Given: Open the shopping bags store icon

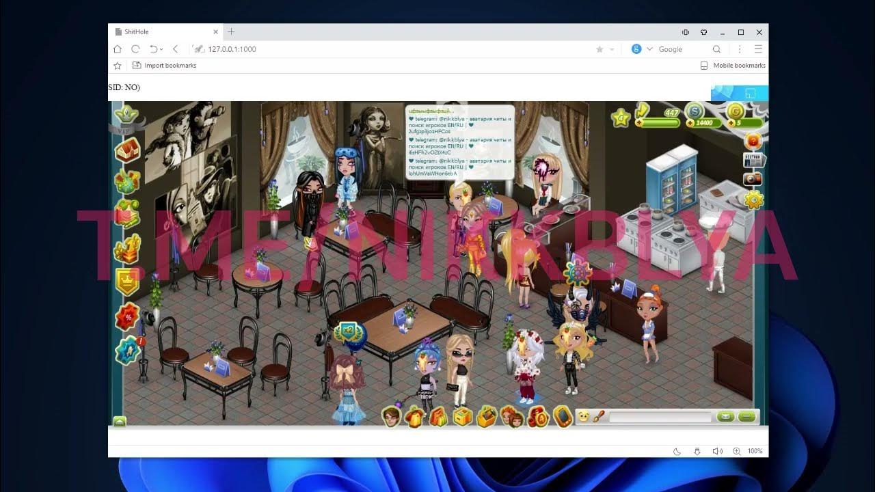Looking at the screenshot, I should (x=438, y=416).
